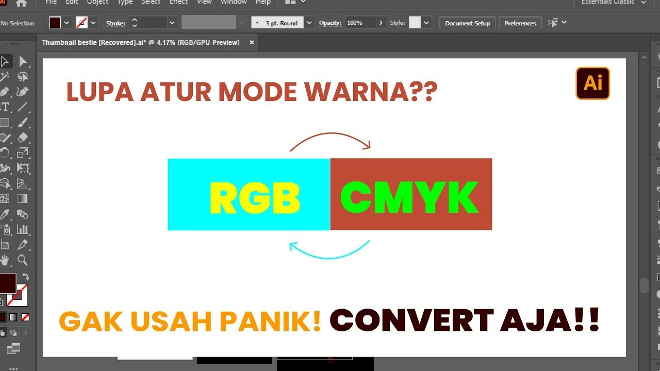This screenshot has width=660, height=371.
Task: Click the Opacity 100% input field
Action: click(360, 23)
